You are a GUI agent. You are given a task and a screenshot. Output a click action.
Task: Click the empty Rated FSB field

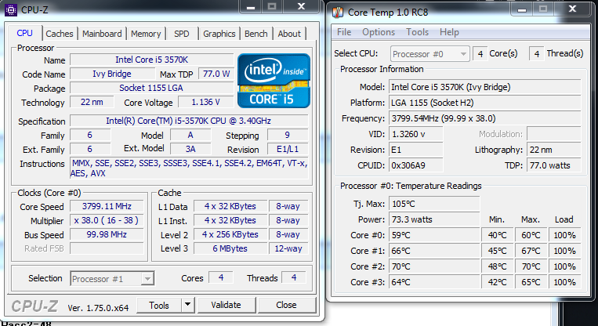107,248
